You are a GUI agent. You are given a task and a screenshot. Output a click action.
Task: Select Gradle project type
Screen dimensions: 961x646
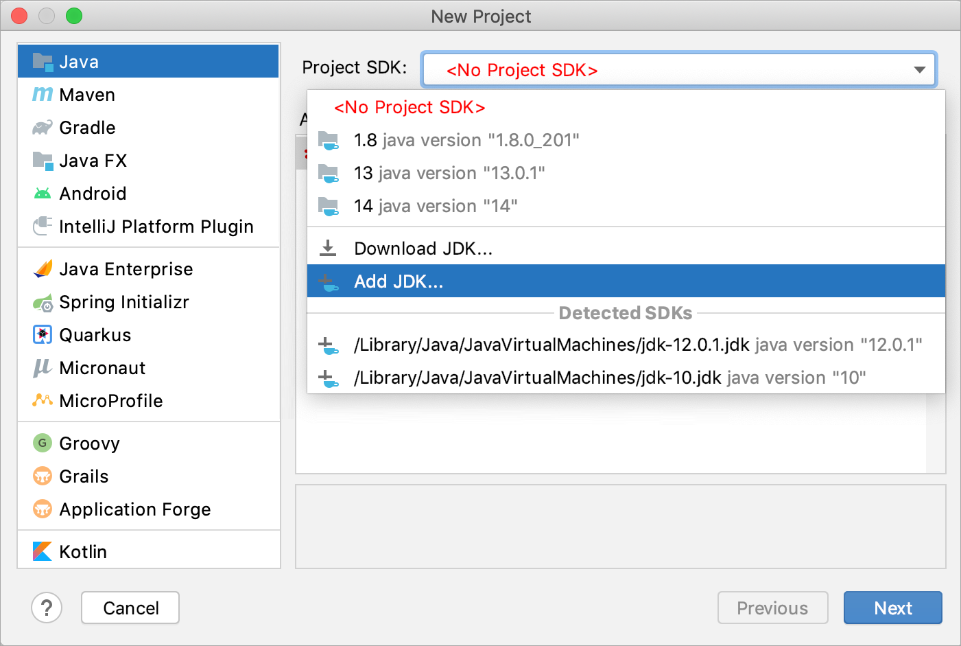(x=148, y=127)
